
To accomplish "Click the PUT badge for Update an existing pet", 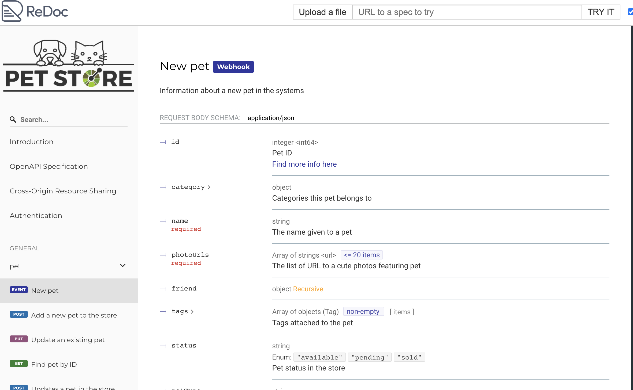I will point(18,339).
